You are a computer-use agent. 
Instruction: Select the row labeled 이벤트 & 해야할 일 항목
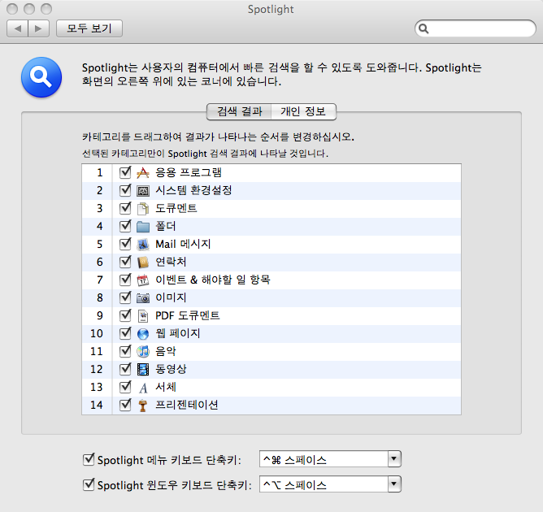pyautogui.click(x=271, y=280)
